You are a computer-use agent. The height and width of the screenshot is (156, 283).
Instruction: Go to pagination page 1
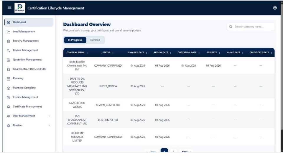point(164,151)
